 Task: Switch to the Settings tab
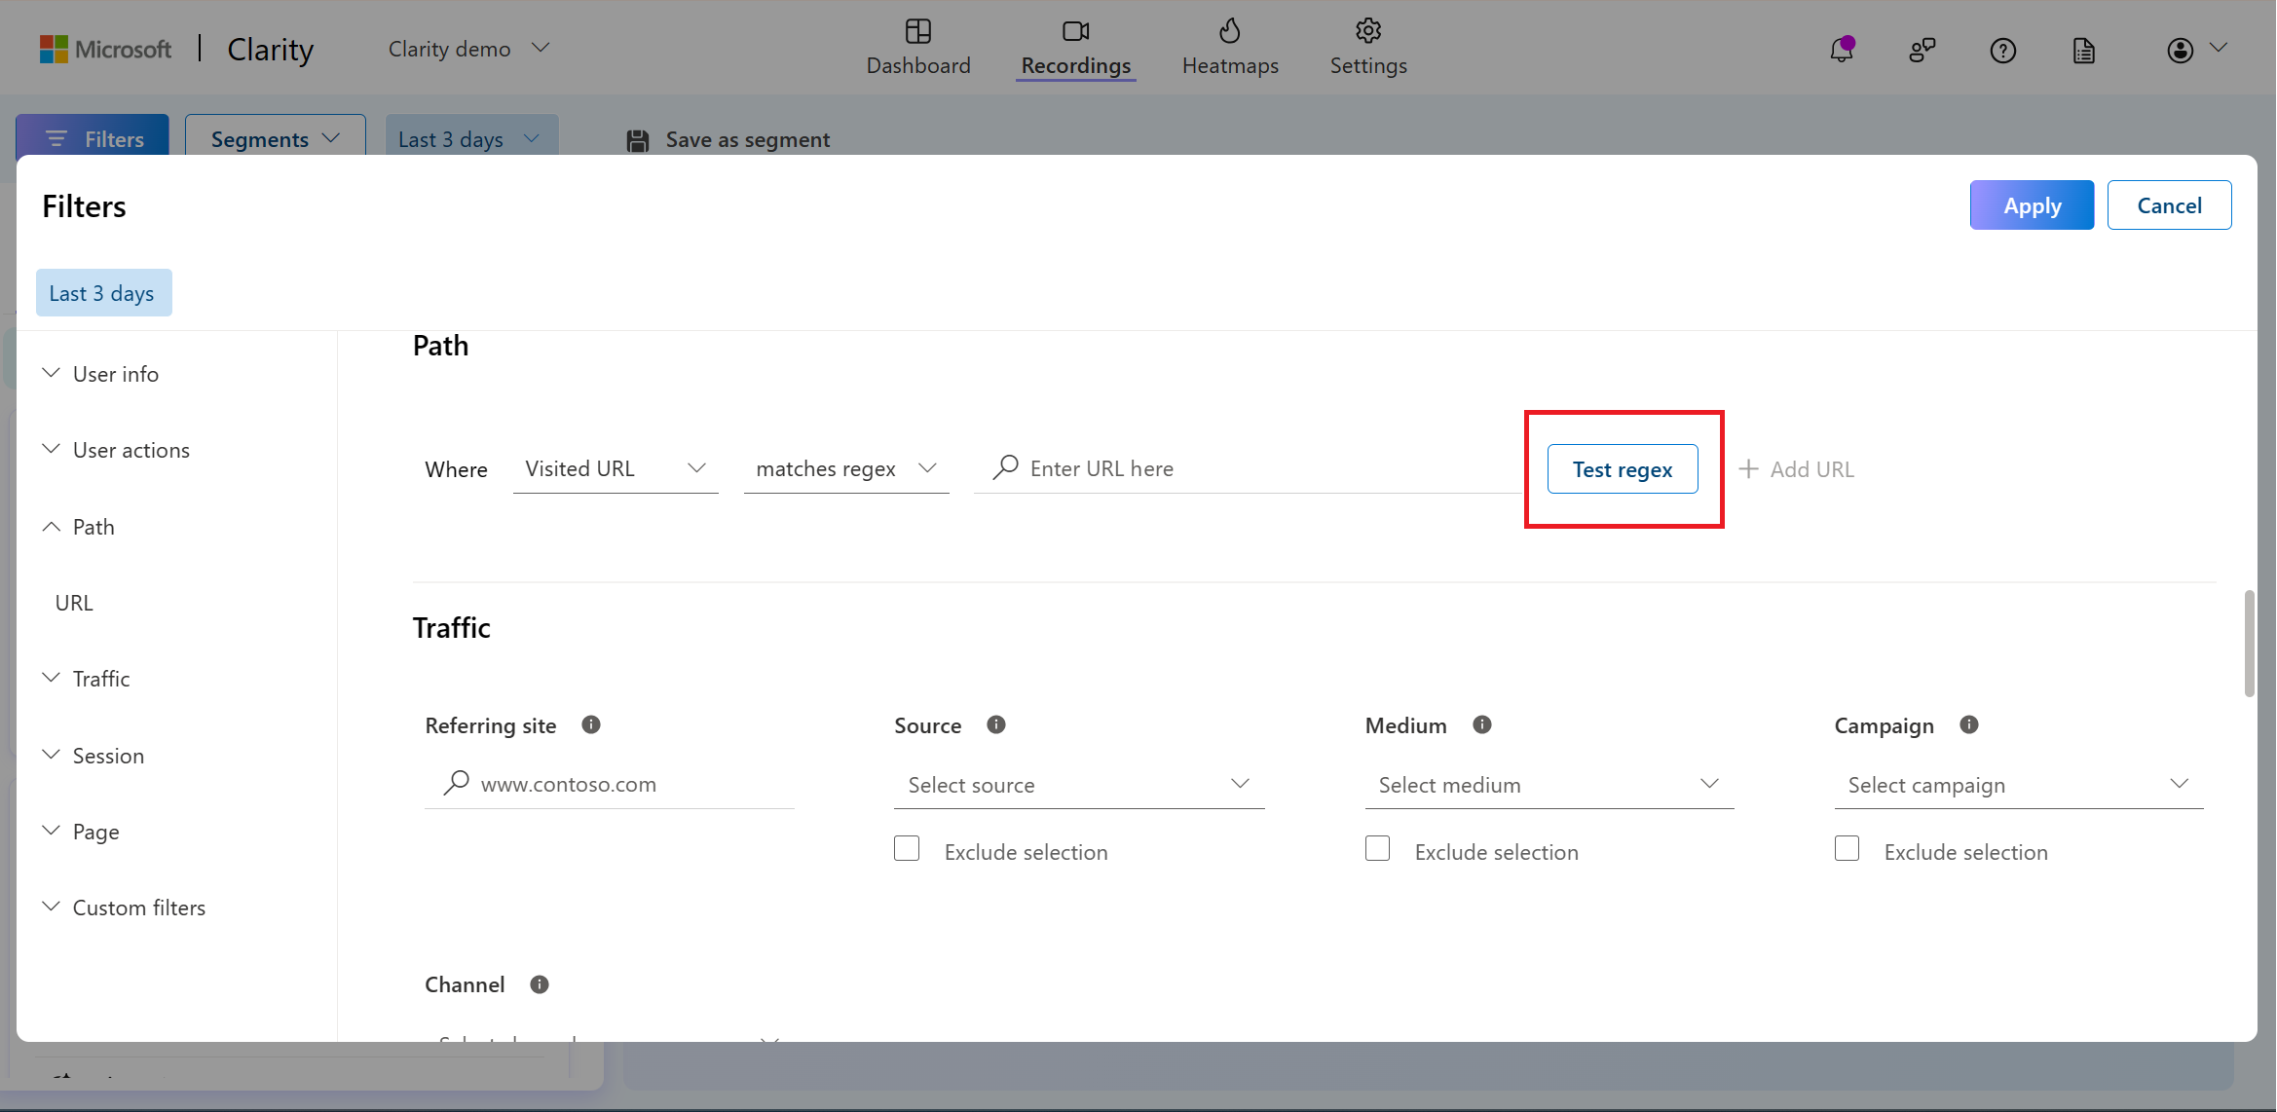click(x=1368, y=48)
